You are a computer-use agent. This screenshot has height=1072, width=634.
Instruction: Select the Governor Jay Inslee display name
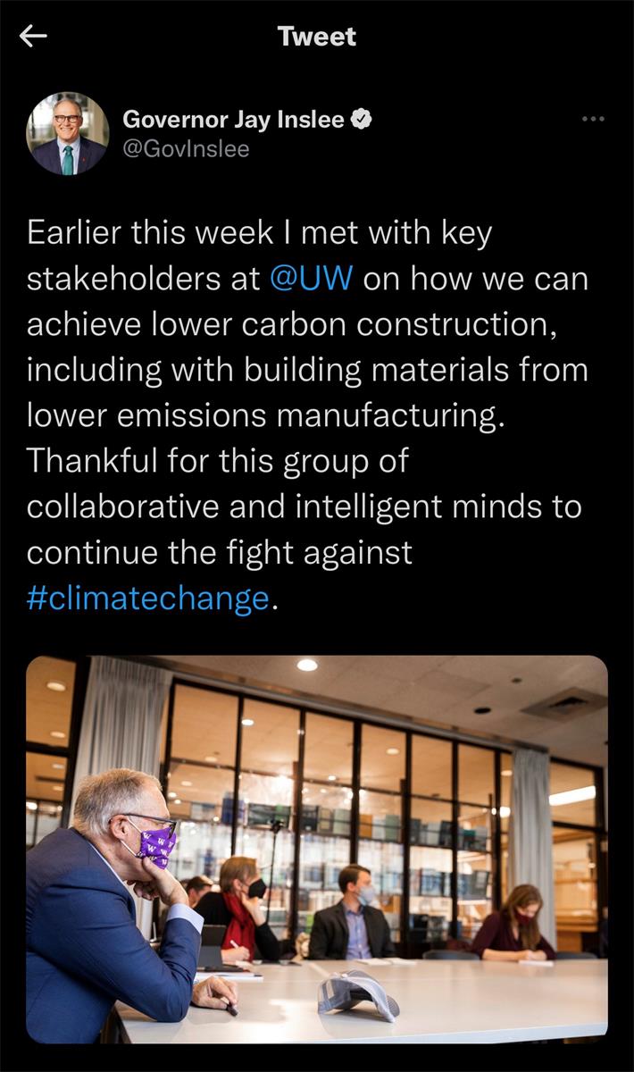tap(233, 119)
